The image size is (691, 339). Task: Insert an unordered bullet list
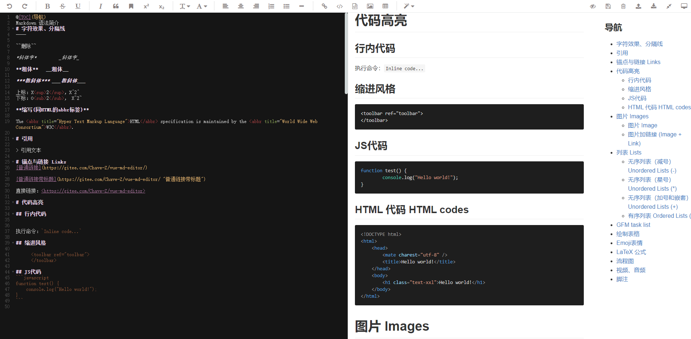(286, 6)
